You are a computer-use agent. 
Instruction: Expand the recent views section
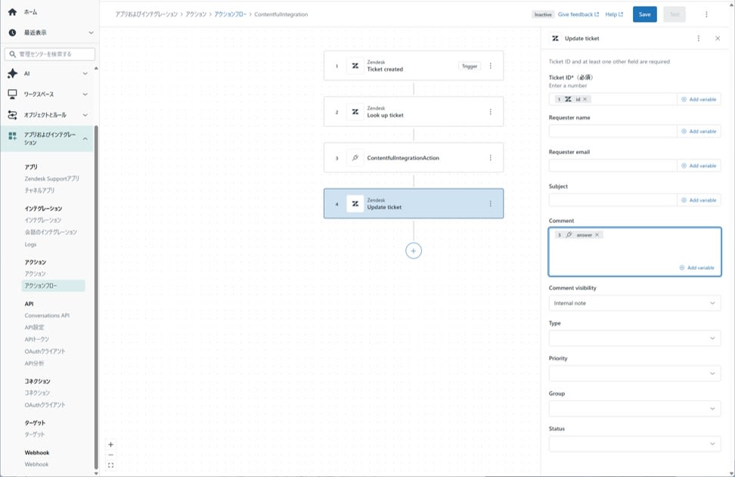[91, 33]
